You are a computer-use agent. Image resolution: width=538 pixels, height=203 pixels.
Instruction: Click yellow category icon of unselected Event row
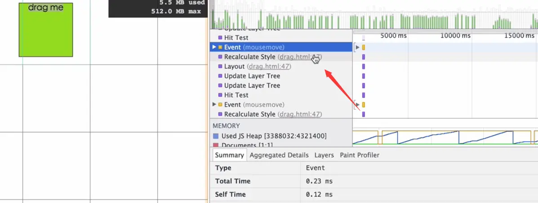(x=220, y=104)
